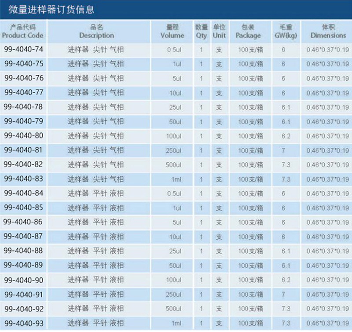Click the 微量进样器订货信息 title
The width and height of the screenshot is (352, 332).
coord(51,9)
